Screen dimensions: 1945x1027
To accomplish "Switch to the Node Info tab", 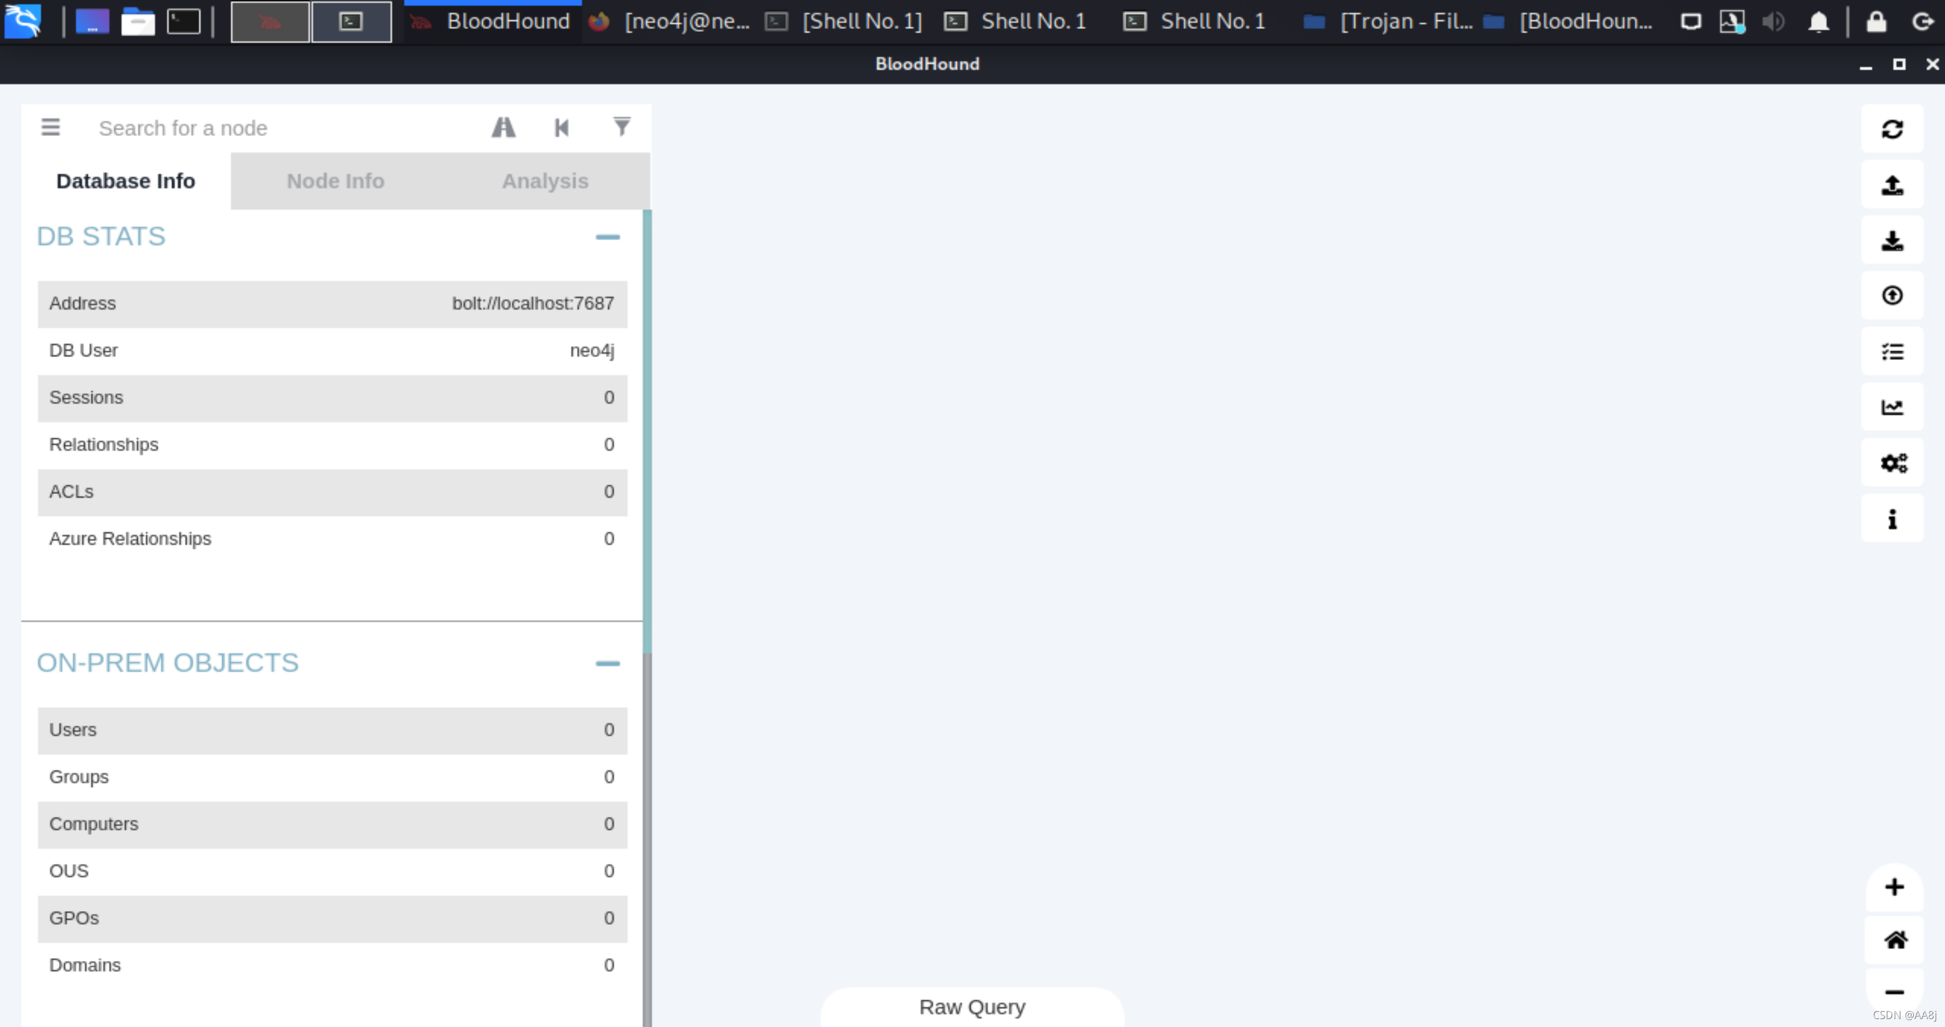I will point(334,180).
